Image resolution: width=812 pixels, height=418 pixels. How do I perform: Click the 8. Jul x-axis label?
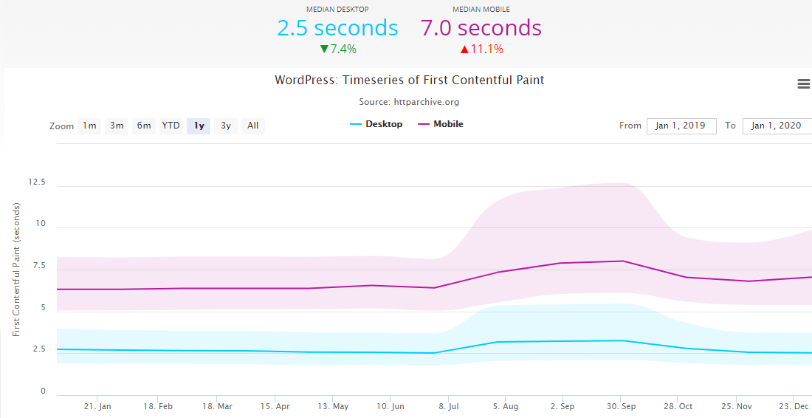point(448,406)
